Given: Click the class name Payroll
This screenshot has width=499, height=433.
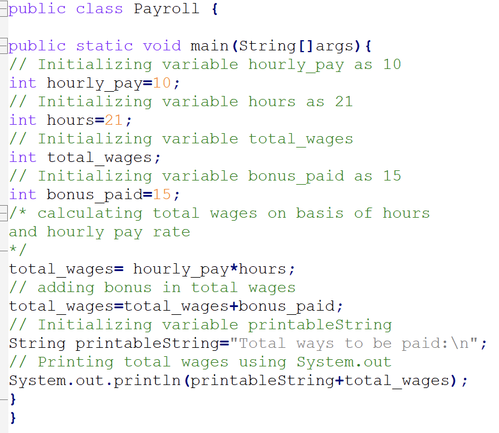Looking at the screenshot, I should tap(166, 8).
